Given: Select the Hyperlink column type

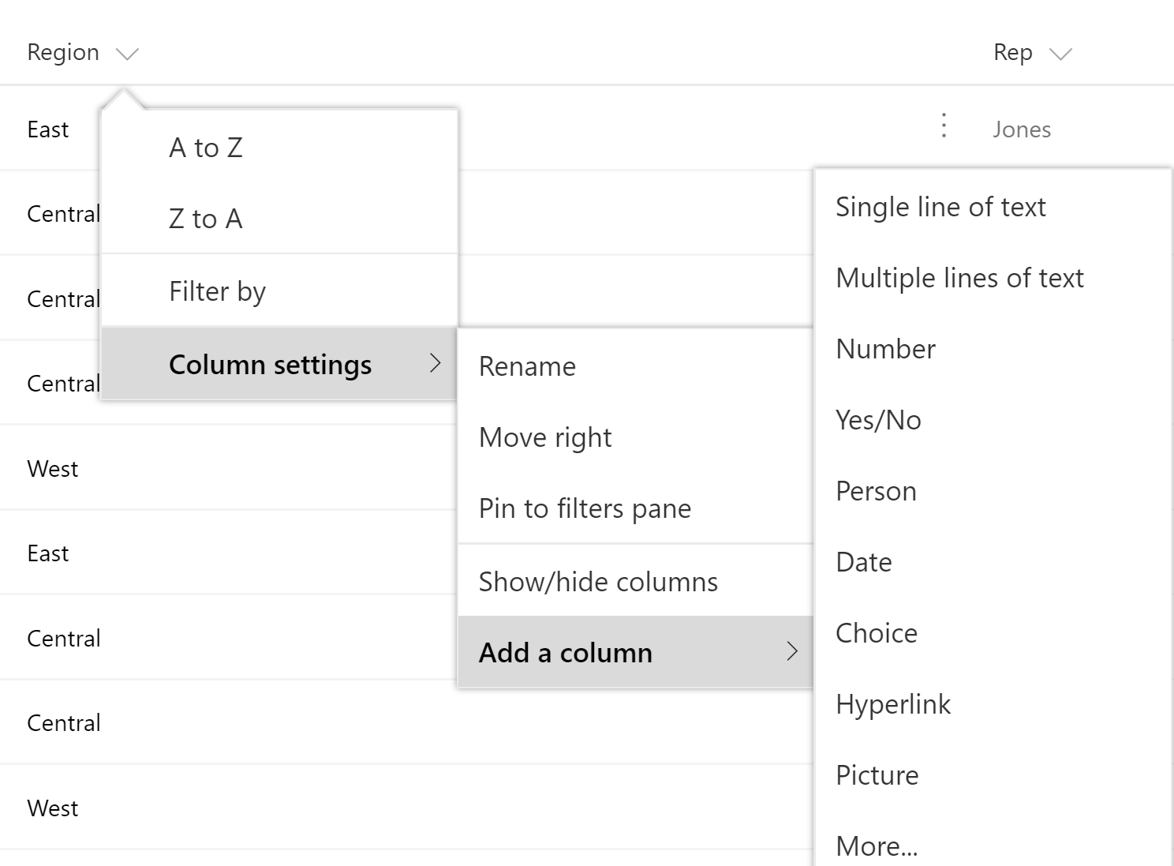Looking at the screenshot, I should click(x=893, y=704).
